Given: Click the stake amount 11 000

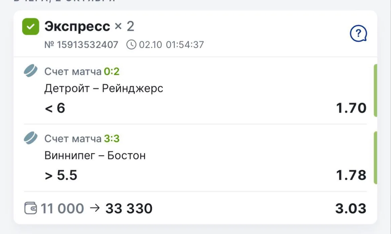Looking at the screenshot, I should 62,208.
